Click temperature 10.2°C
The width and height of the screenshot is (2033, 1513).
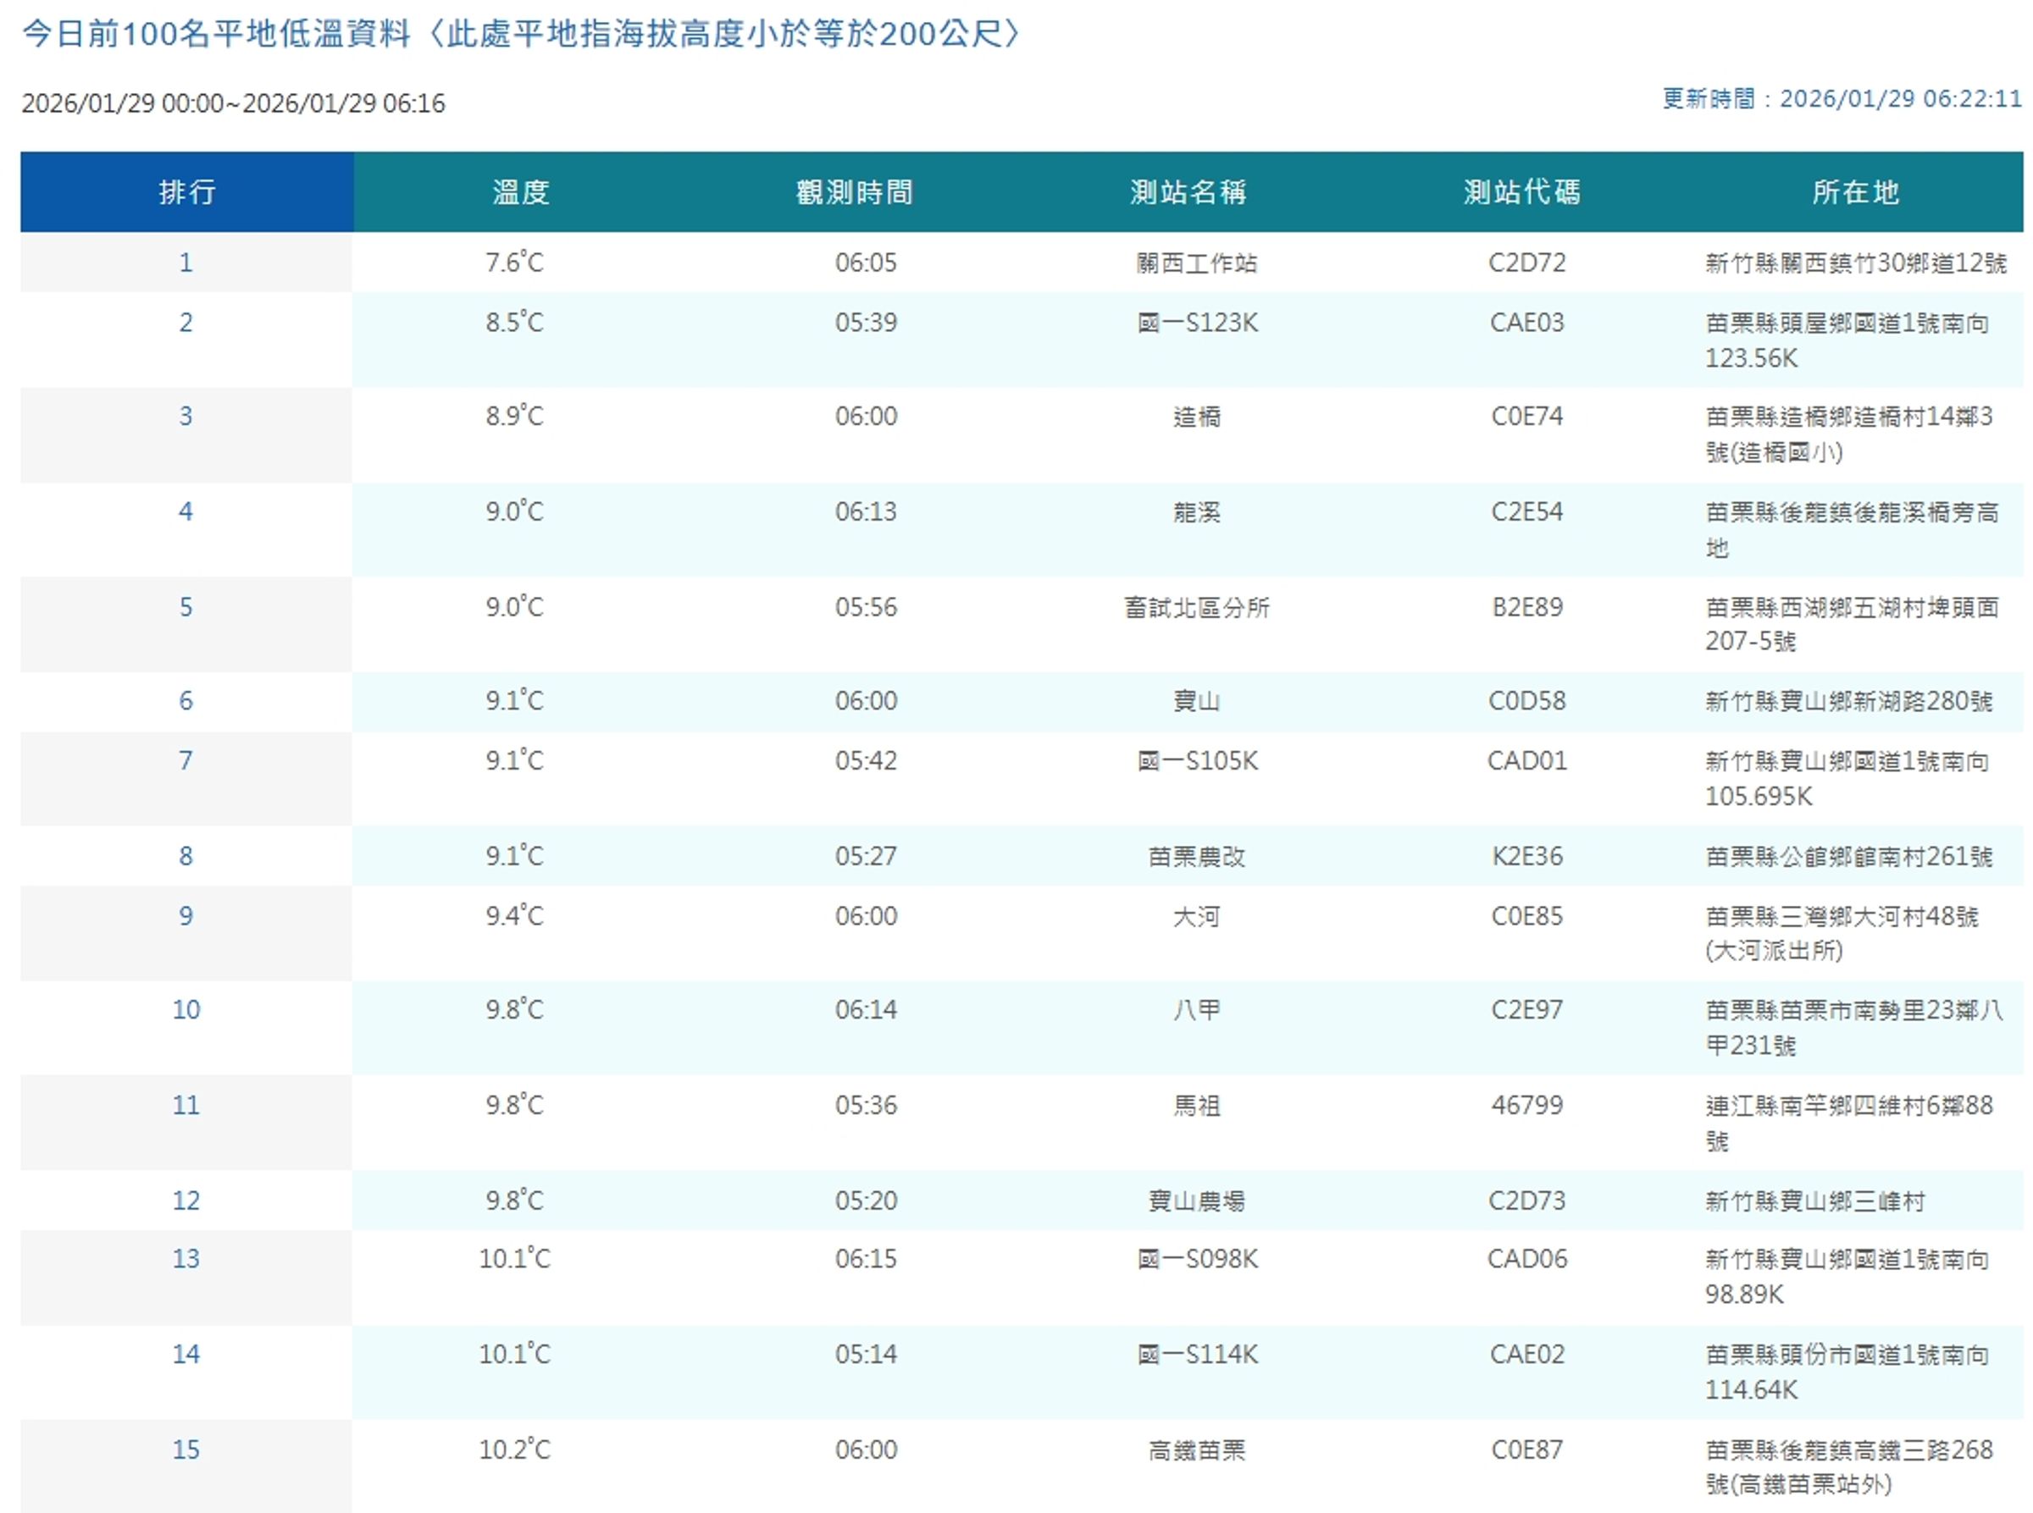point(514,1449)
